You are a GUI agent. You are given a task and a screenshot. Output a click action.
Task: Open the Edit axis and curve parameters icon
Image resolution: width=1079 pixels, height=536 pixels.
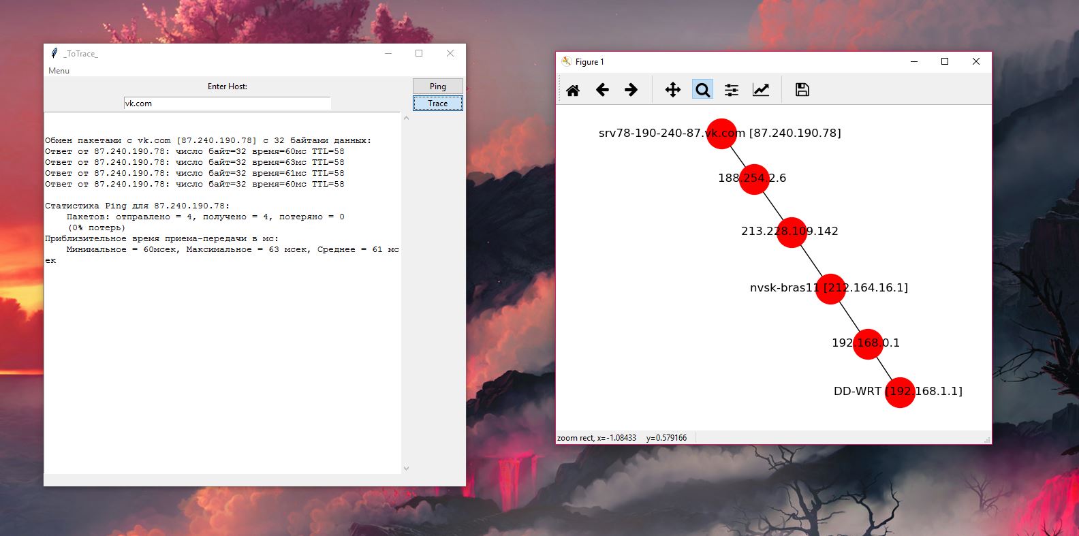pyautogui.click(x=761, y=90)
